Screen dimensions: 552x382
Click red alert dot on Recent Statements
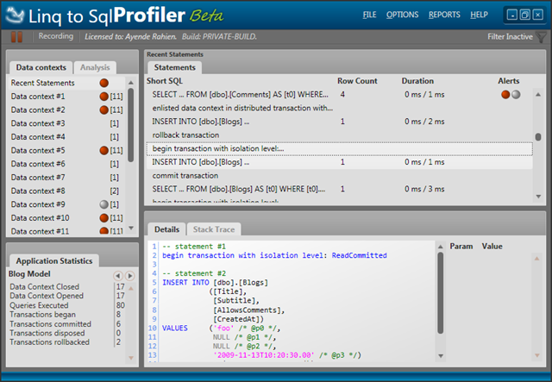tap(103, 83)
